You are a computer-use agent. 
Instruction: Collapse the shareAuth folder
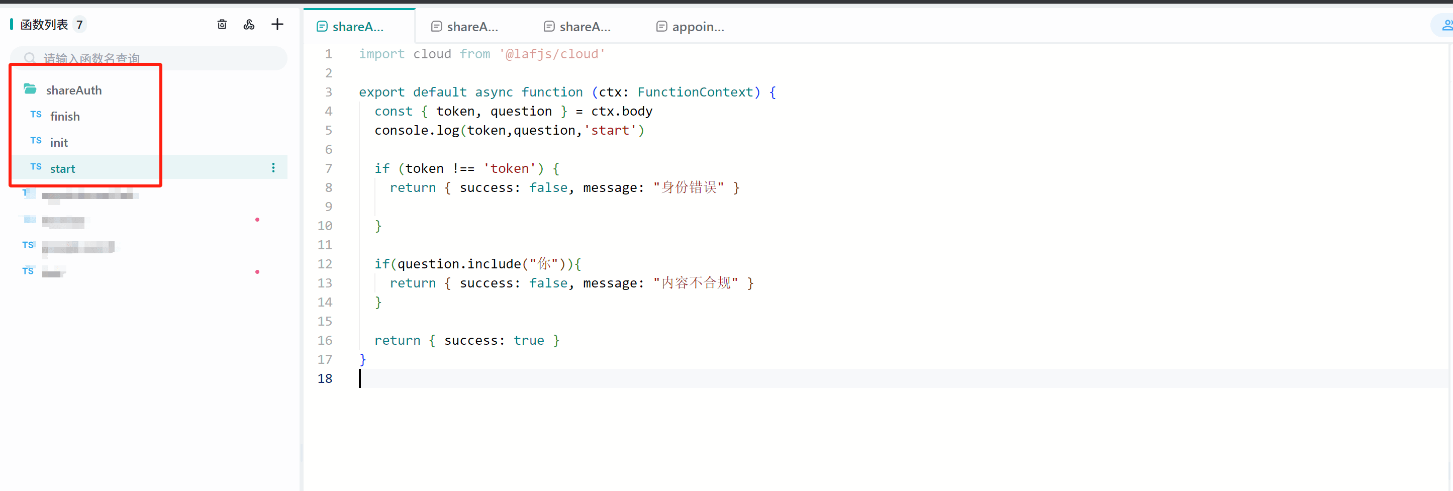point(73,90)
